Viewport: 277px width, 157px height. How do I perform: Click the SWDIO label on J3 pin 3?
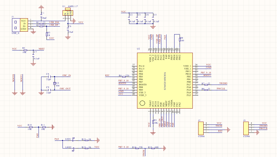click(263, 126)
